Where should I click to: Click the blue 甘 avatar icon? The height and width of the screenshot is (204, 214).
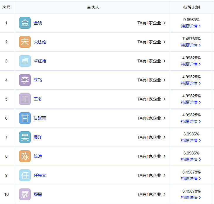(25, 118)
